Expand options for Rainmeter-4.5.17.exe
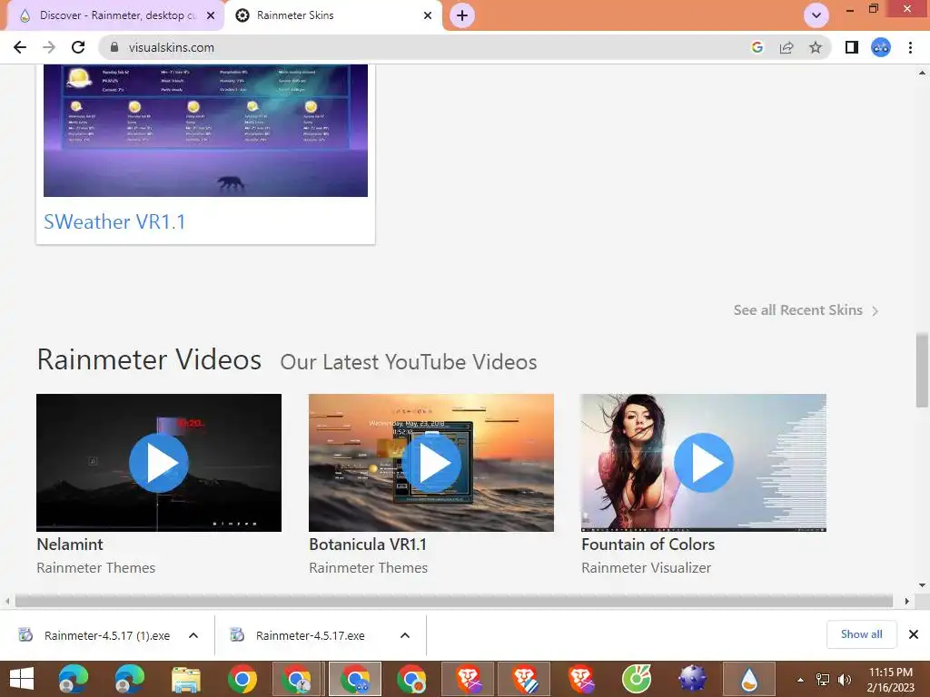The image size is (930, 697). tap(405, 635)
